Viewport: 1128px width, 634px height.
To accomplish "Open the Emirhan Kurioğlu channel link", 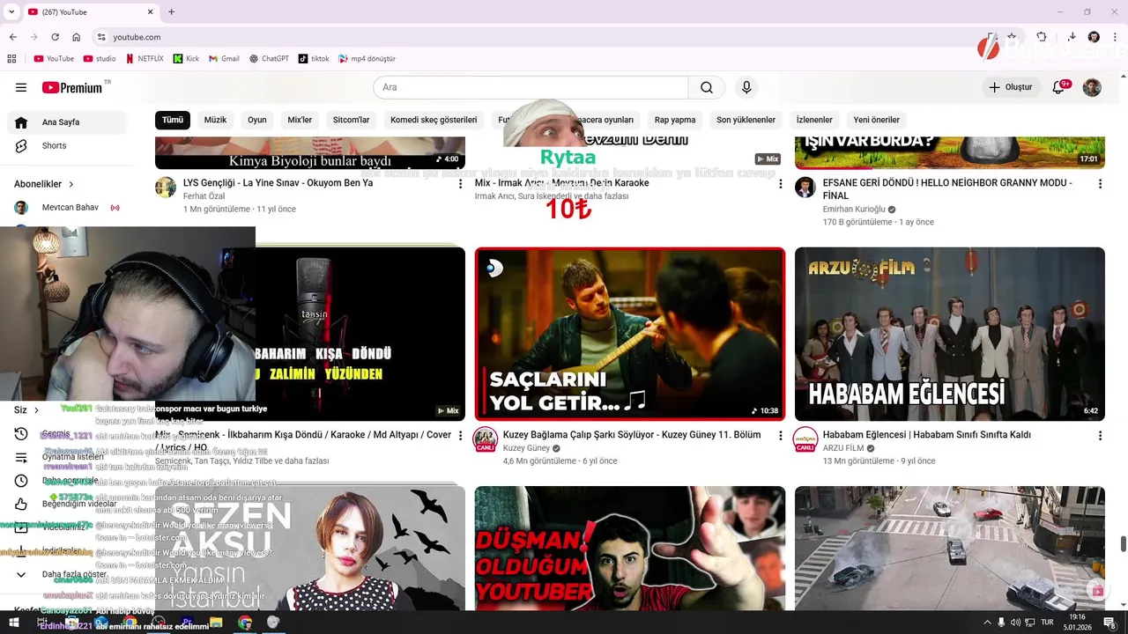I will [x=854, y=210].
